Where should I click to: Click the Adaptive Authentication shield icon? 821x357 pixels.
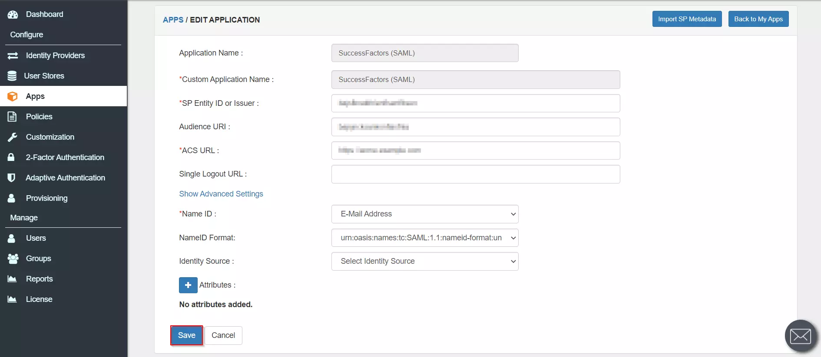coord(11,177)
